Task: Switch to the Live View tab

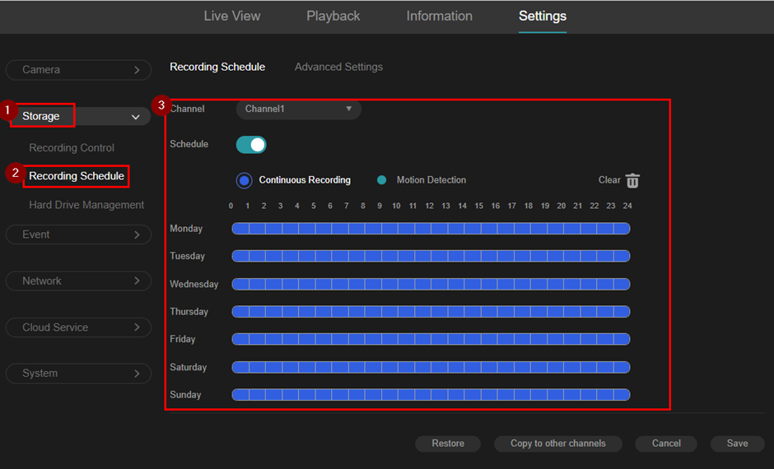Action: point(232,16)
